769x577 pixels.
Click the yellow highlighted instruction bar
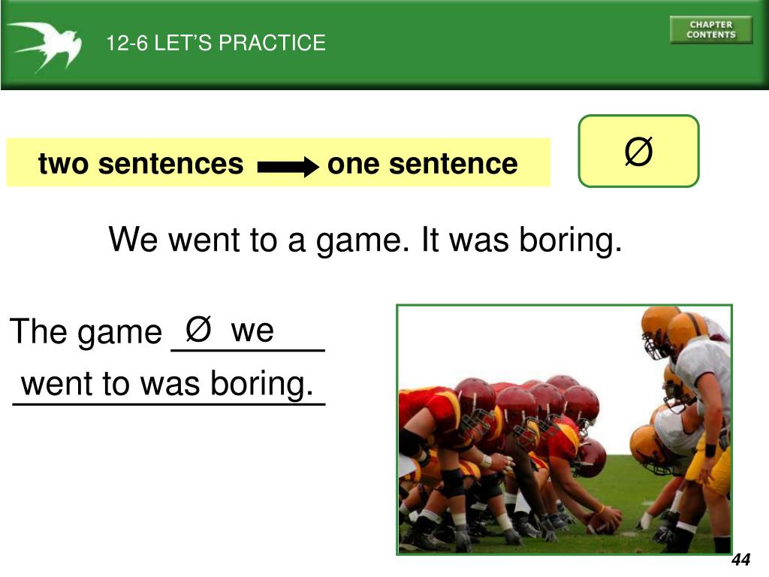coord(278,163)
